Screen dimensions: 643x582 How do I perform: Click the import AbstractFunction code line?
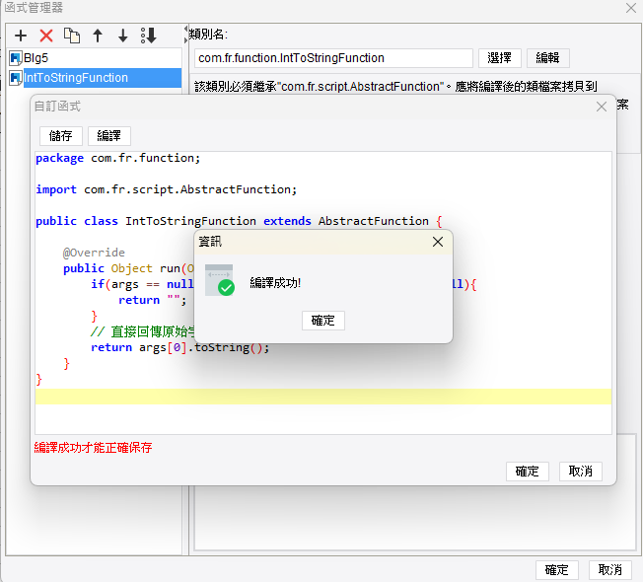click(x=166, y=190)
